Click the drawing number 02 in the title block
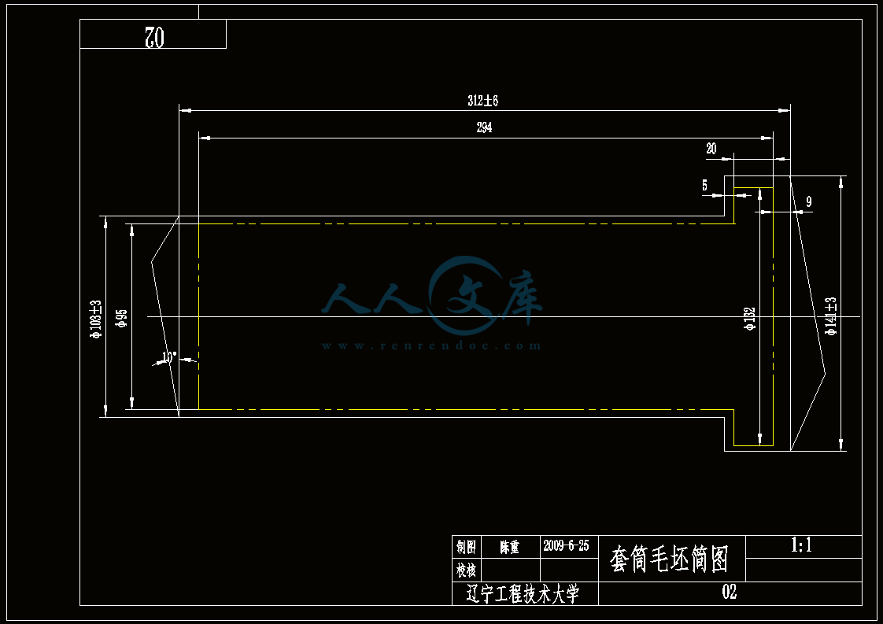Screen dimensions: 883x624 730,592
